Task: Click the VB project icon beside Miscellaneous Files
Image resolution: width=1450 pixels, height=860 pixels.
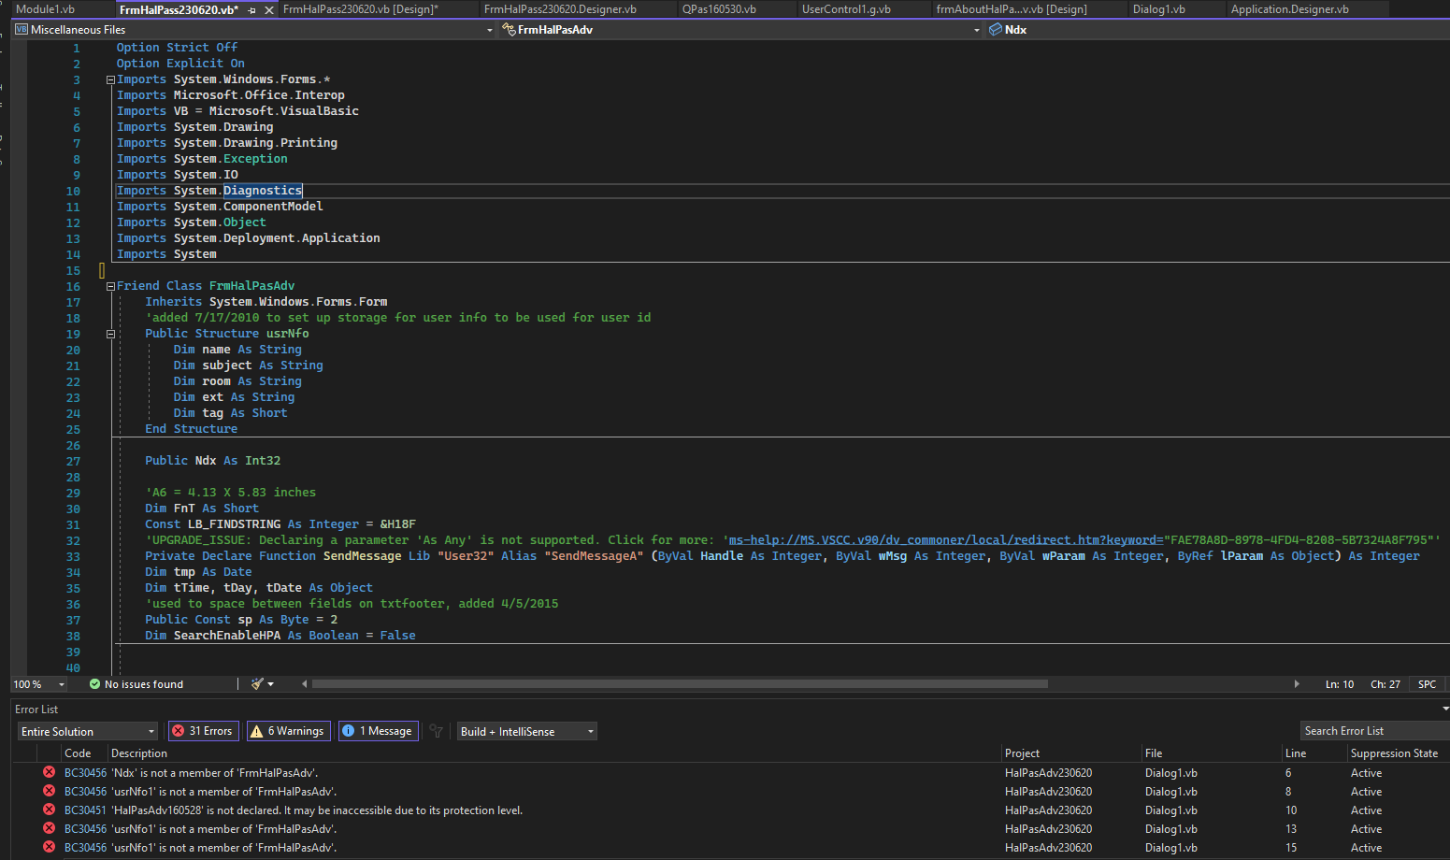Action: [x=22, y=30]
